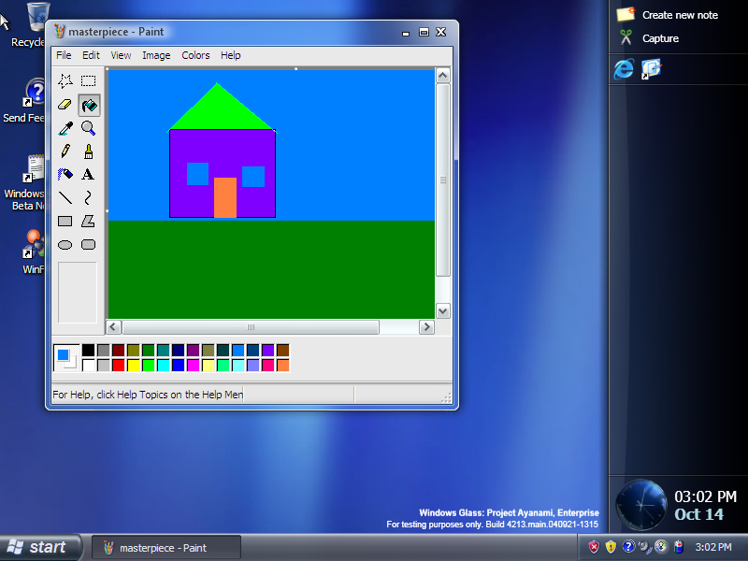Click Capture in the sidebar
The width and height of the screenshot is (748, 561).
650,38
